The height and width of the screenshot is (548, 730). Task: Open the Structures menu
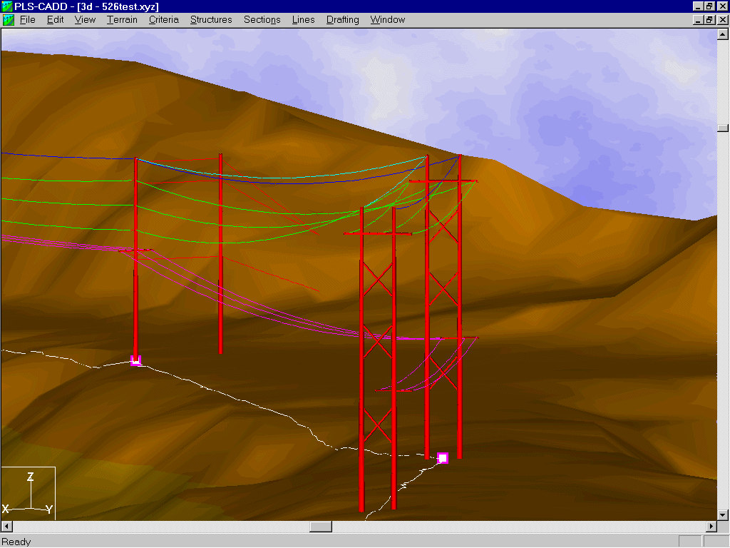click(211, 20)
